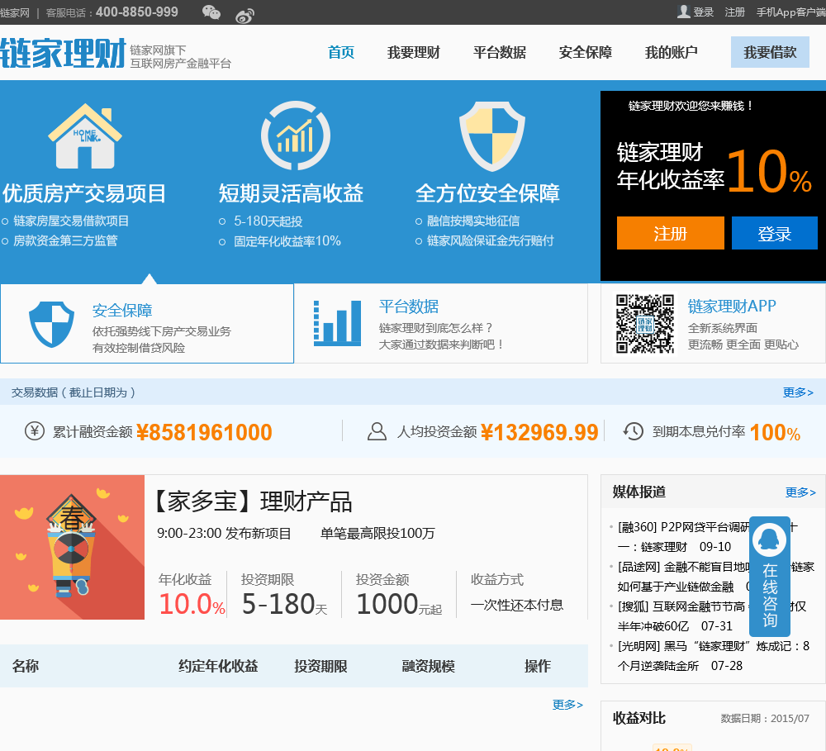Open 平台数据 nav tab
The width and height of the screenshot is (826, 751).
tap(500, 52)
